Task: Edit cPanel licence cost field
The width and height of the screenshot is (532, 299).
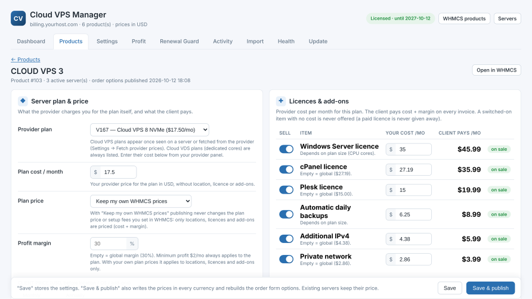Action: 409,170
